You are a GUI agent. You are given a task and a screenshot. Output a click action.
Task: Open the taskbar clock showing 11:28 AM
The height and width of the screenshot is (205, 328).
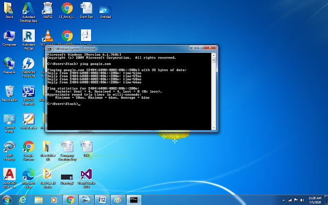(315, 200)
